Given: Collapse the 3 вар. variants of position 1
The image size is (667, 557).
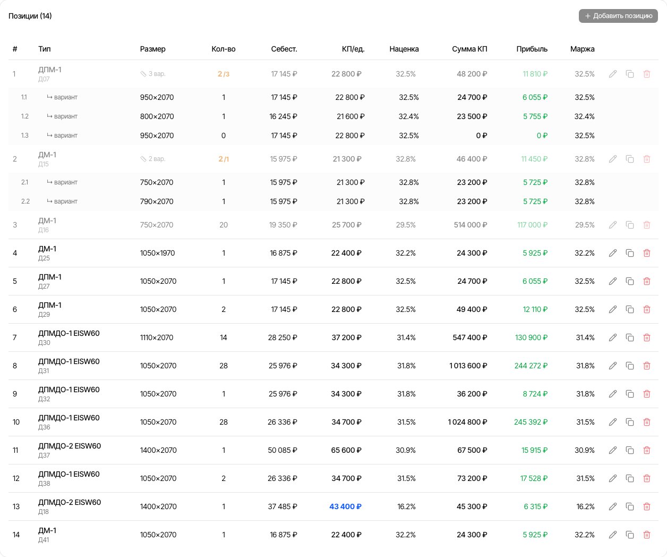Looking at the screenshot, I should point(153,74).
